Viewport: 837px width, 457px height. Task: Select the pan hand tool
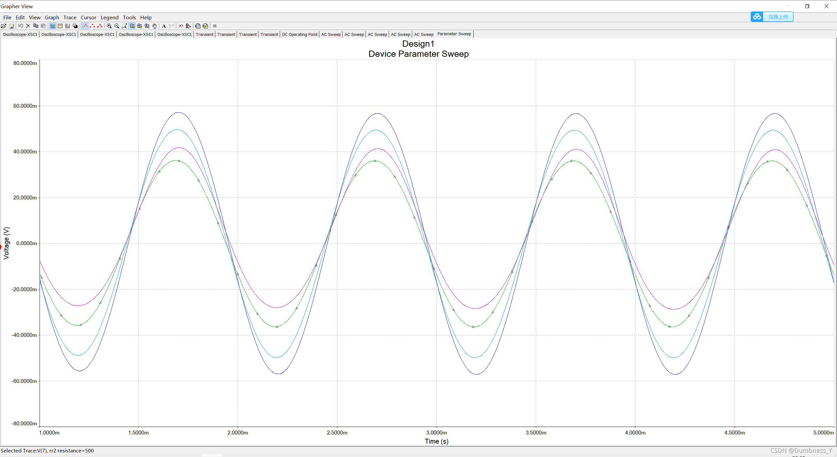[155, 26]
